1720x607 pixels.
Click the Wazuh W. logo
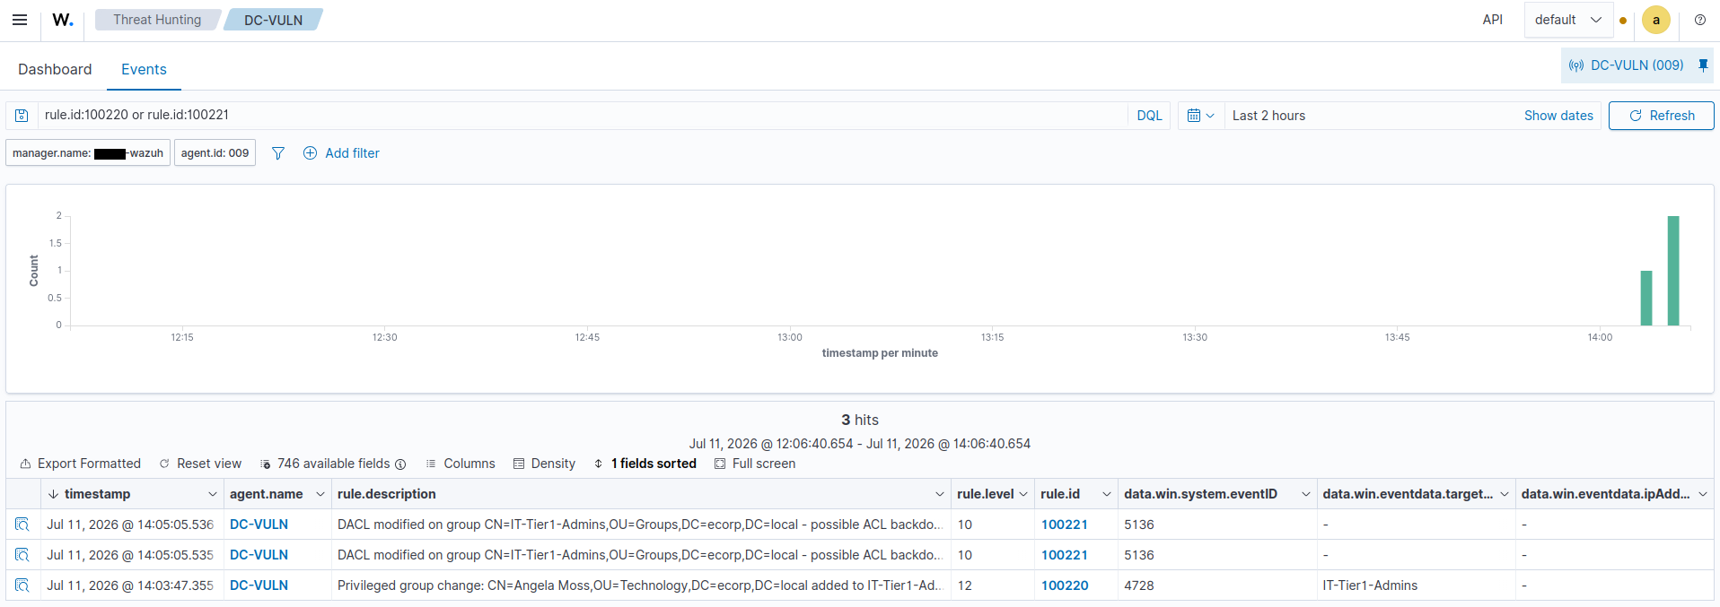pyautogui.click(x=63, y=20)
